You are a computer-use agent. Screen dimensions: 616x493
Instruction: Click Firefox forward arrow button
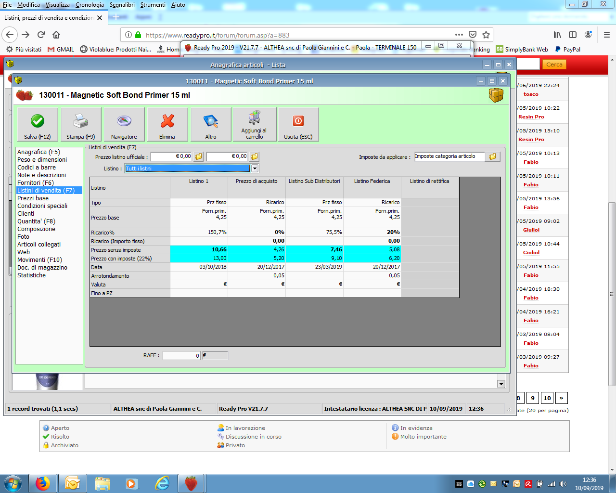(26, 35)
